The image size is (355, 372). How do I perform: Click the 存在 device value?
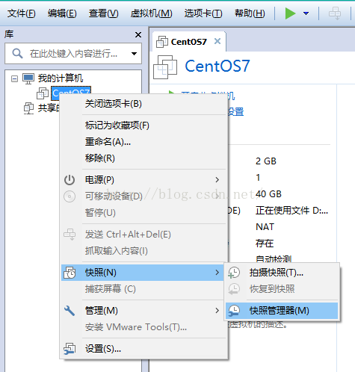[x=265, y=244]
